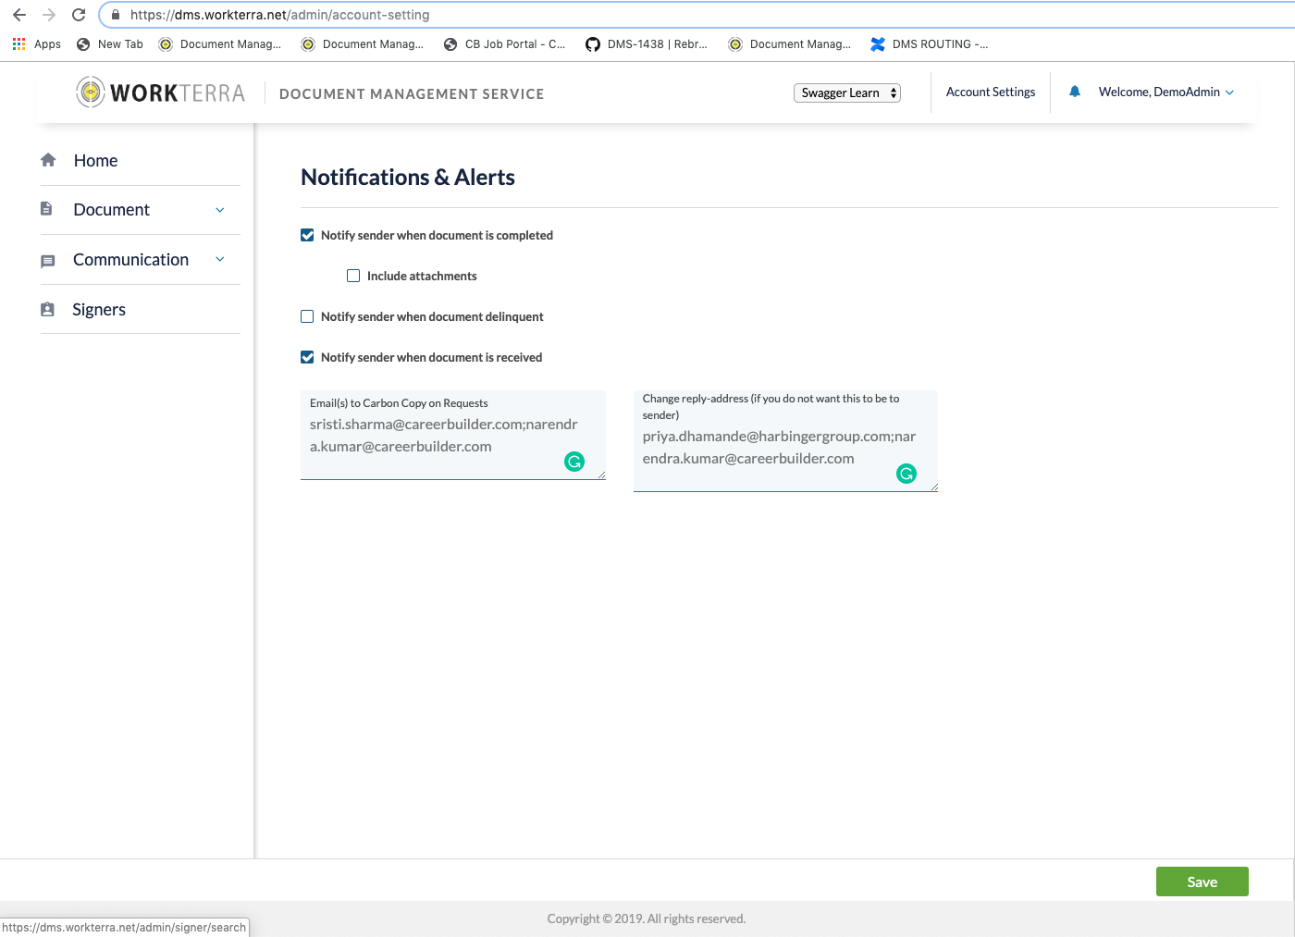
Task: Click the Copyright 2019 footer text
Action: pos(647,919)
